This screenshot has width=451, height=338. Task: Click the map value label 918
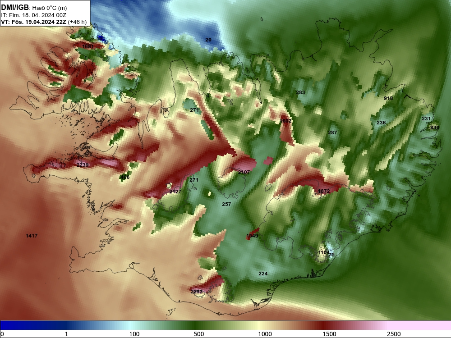tap(388, 98)
